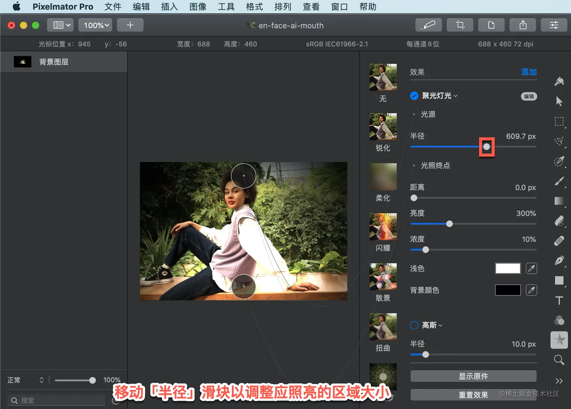Open the 插入 menu

click(x=170, y=6)
